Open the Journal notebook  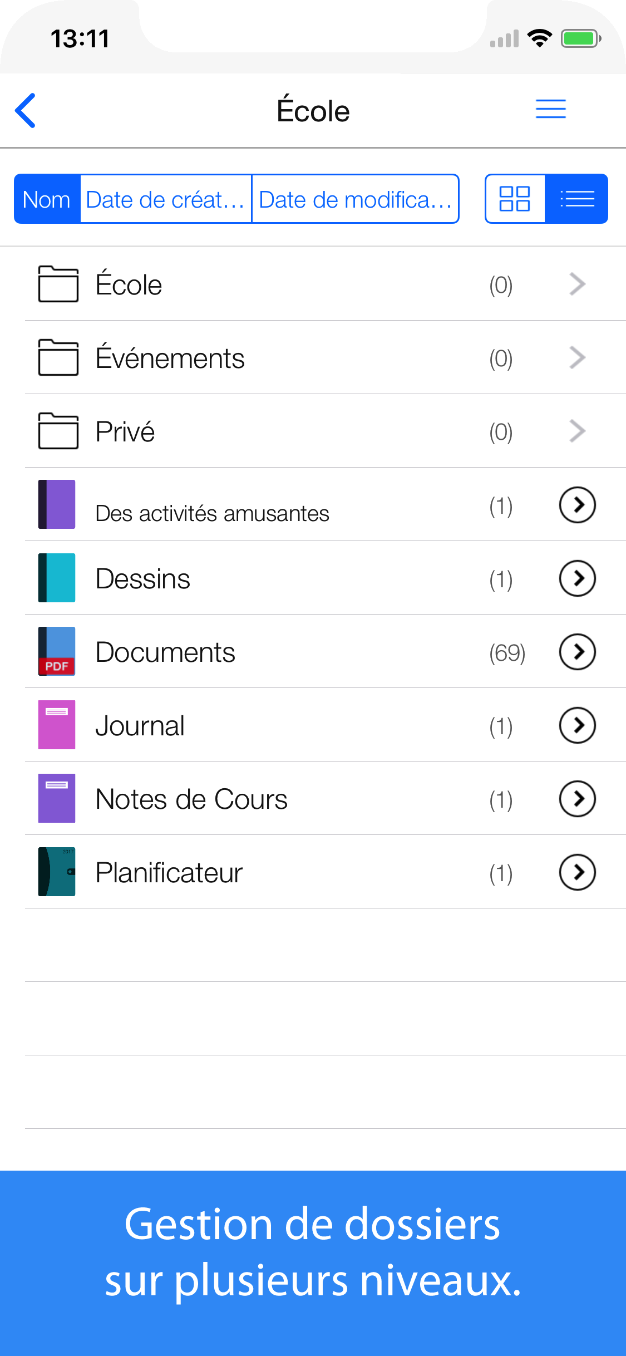click(x=140, y=726)
